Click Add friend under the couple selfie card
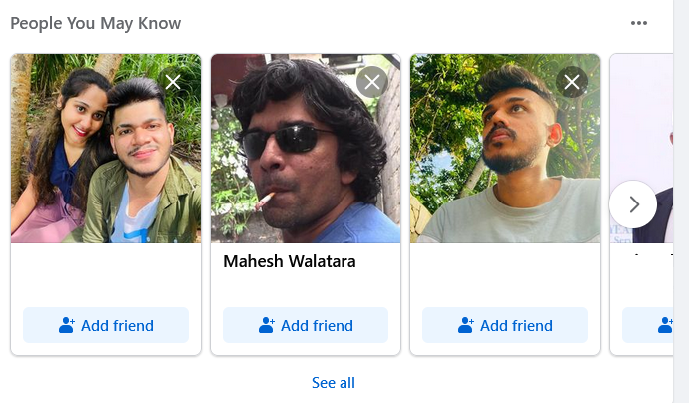The image size is (689, 403). [106, 325]
